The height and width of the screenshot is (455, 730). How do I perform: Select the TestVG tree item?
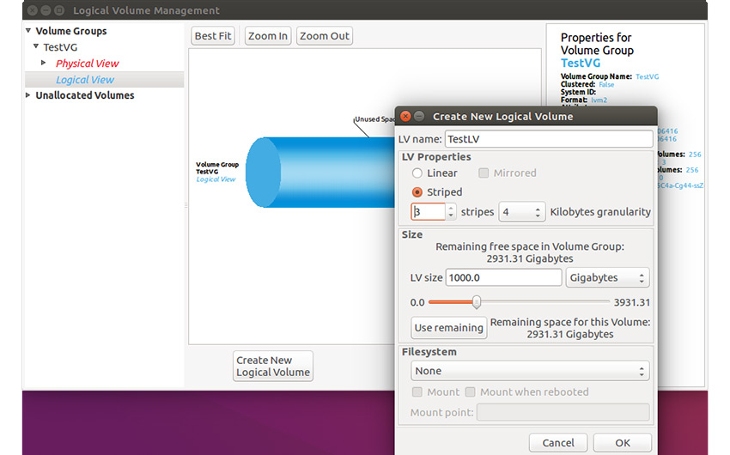click(60, 48)
